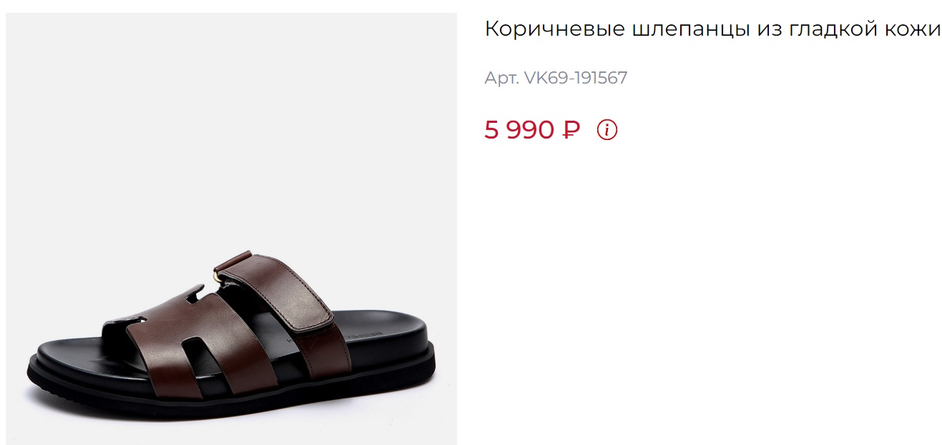Click the product title Коричневые шлепанцы из гладкой кожи
The image size is (942, 445).
(712, 31)
